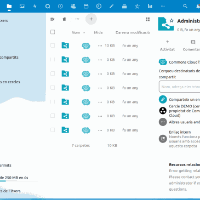Open the Polls bar chart icon
Image resolution: width=200 pixels, height=200 pixels.
(x=150, y=7)
